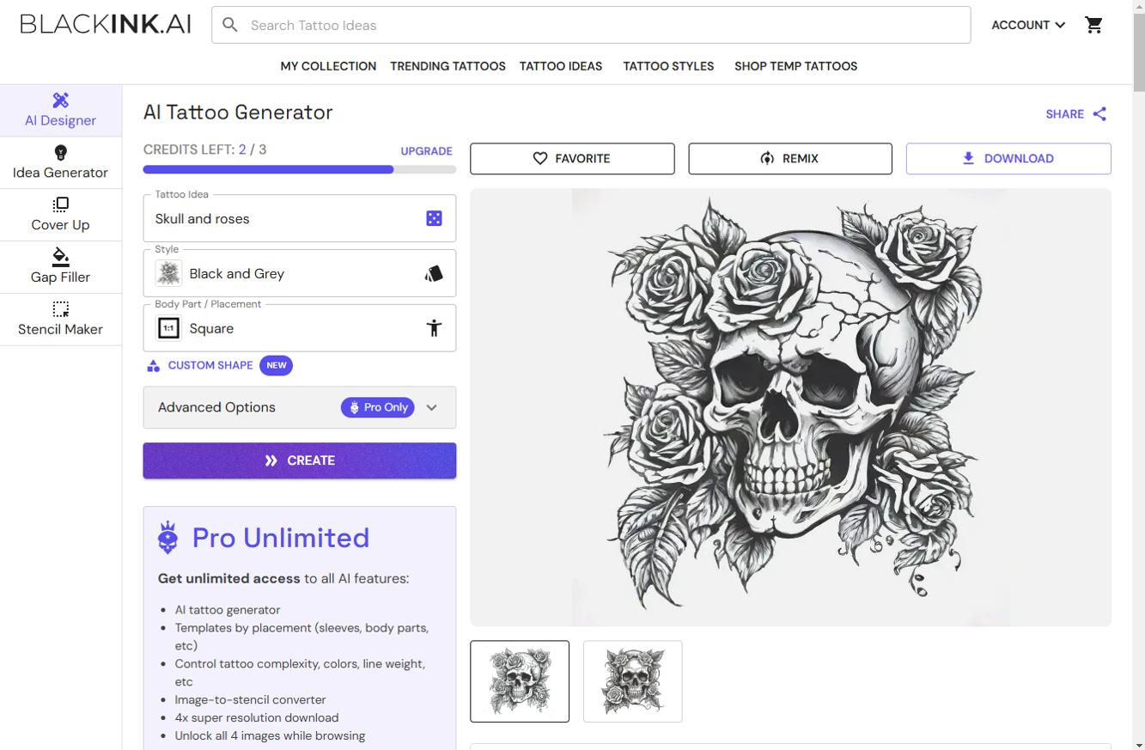Roll the dice for a random tattoo idea
Image resolution: width=1145 pixels, height=750 pixels.
(433, 217)
